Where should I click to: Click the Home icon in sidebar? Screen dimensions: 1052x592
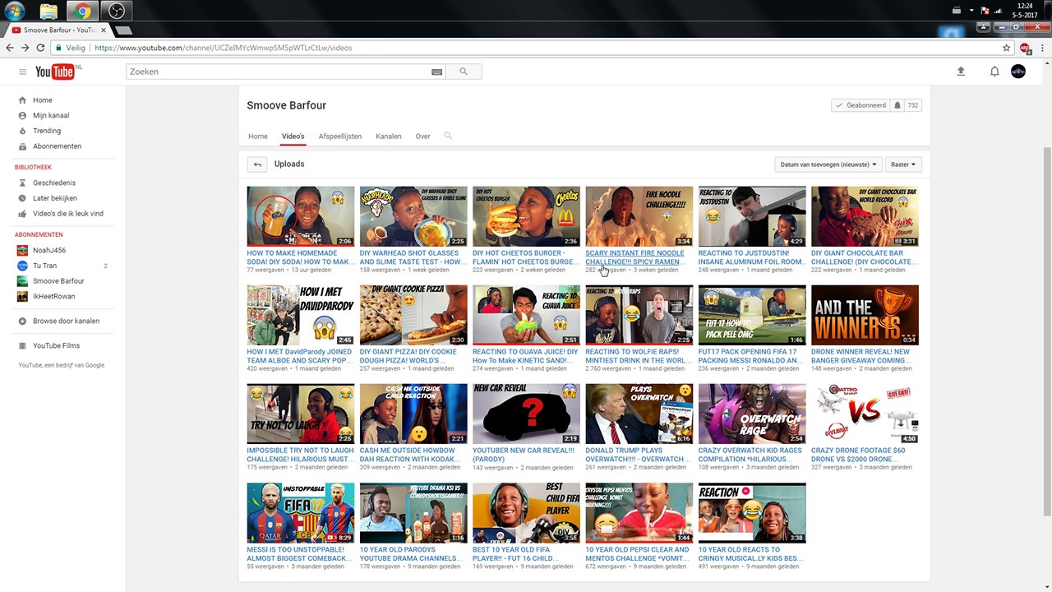22,100
